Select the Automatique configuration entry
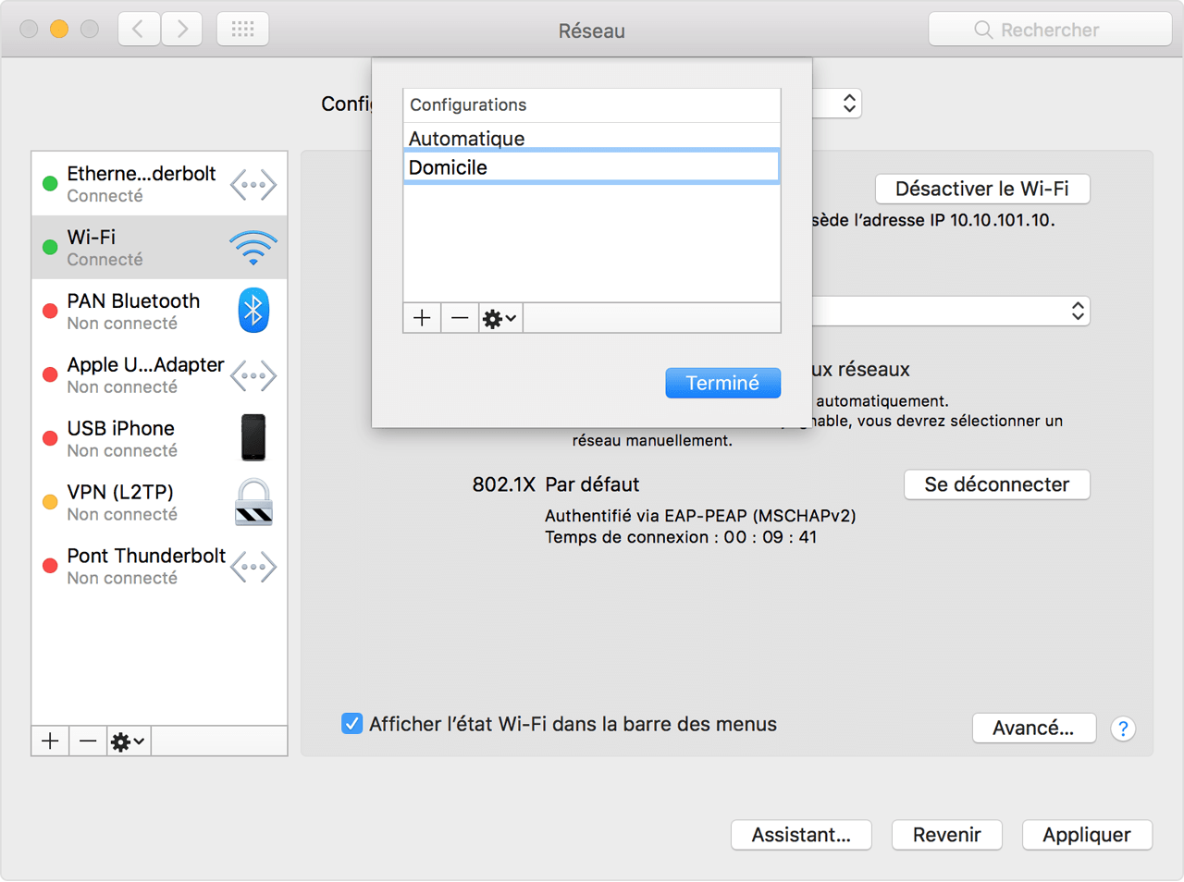Screen dimensions: 1184x882 pos(592,138)
